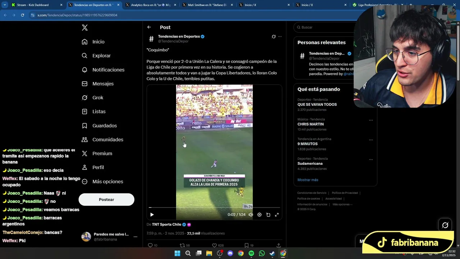Screen dimensions: 460x259
Task: Open TNT Sports Chile link under video
Action: [x=166, y=224]
